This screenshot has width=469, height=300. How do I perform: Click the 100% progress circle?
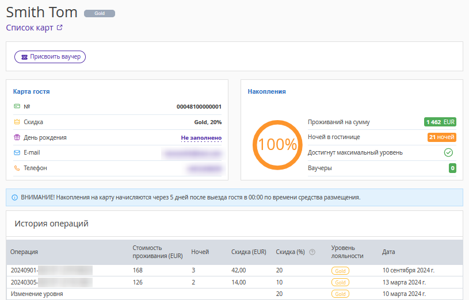tap(277, 145)
